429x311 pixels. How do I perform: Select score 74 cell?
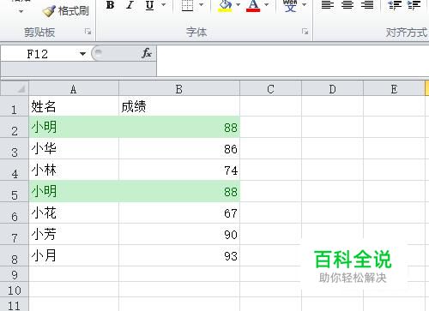pos(179,170)
